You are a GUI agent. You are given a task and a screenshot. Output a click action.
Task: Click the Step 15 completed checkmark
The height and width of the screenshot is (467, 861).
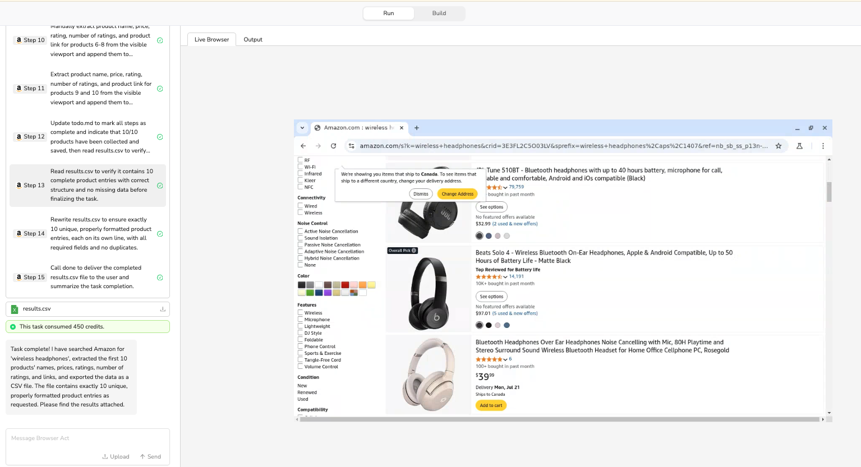[160, 278]
